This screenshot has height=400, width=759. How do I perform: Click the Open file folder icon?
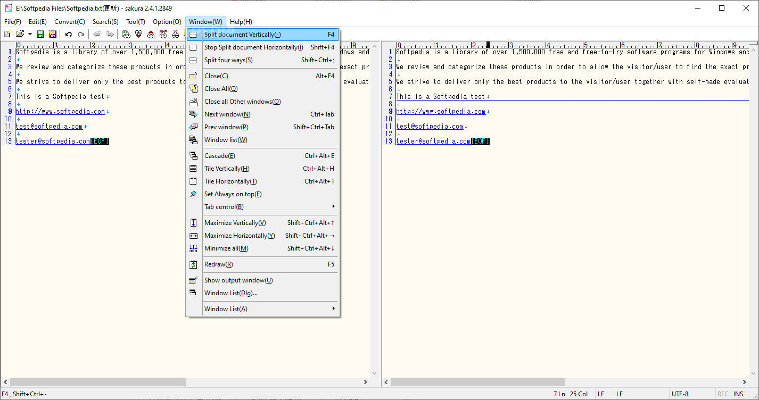[20, 34]
